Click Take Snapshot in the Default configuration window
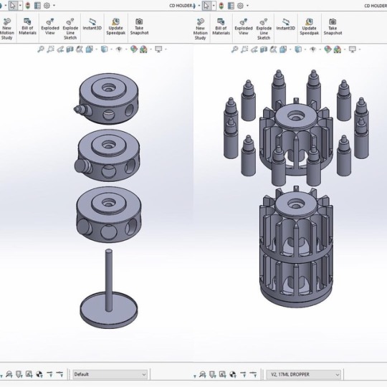 coord(139,27)
